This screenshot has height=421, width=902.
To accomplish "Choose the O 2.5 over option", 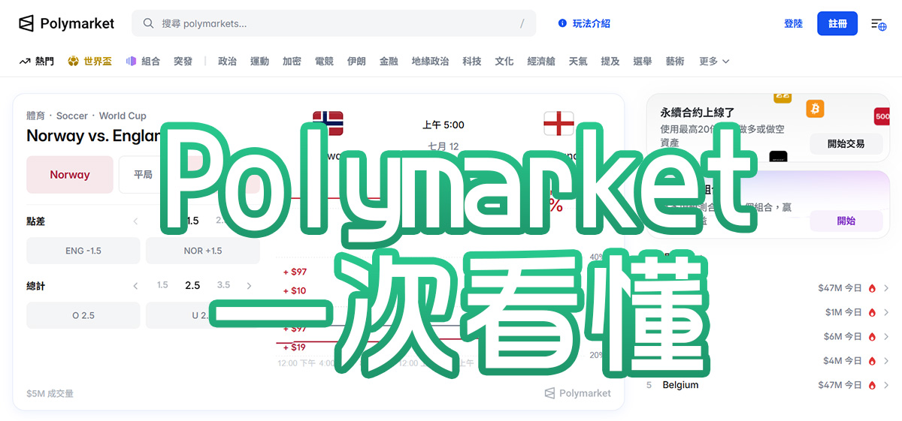I will [x=83, y=315].
